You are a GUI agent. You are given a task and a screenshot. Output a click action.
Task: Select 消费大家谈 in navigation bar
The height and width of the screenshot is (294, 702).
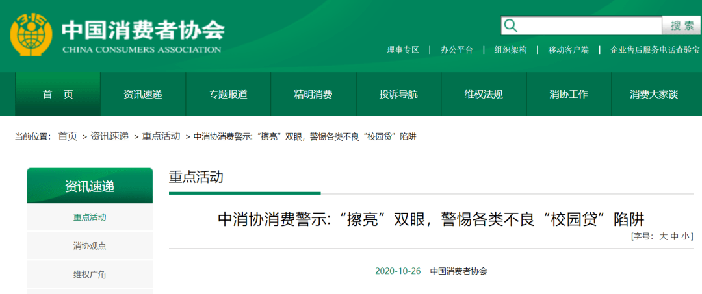(654, 94)
